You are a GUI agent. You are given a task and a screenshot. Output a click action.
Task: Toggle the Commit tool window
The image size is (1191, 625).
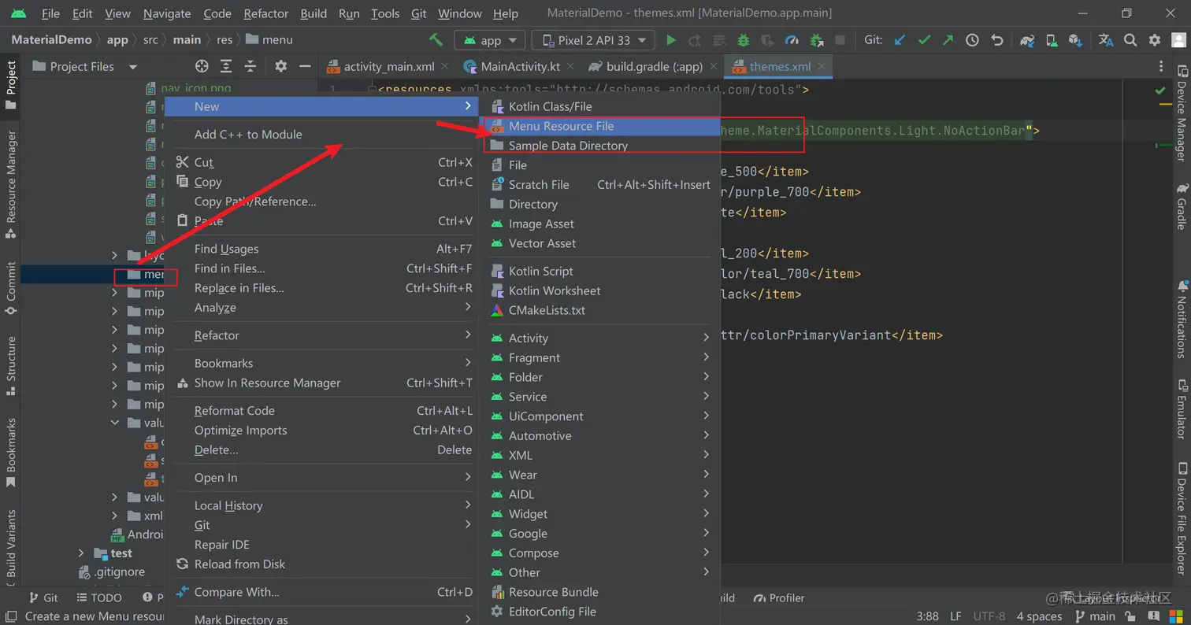pyautogui.click(x=11, y=288)
